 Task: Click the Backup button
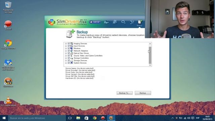point(143,93)
